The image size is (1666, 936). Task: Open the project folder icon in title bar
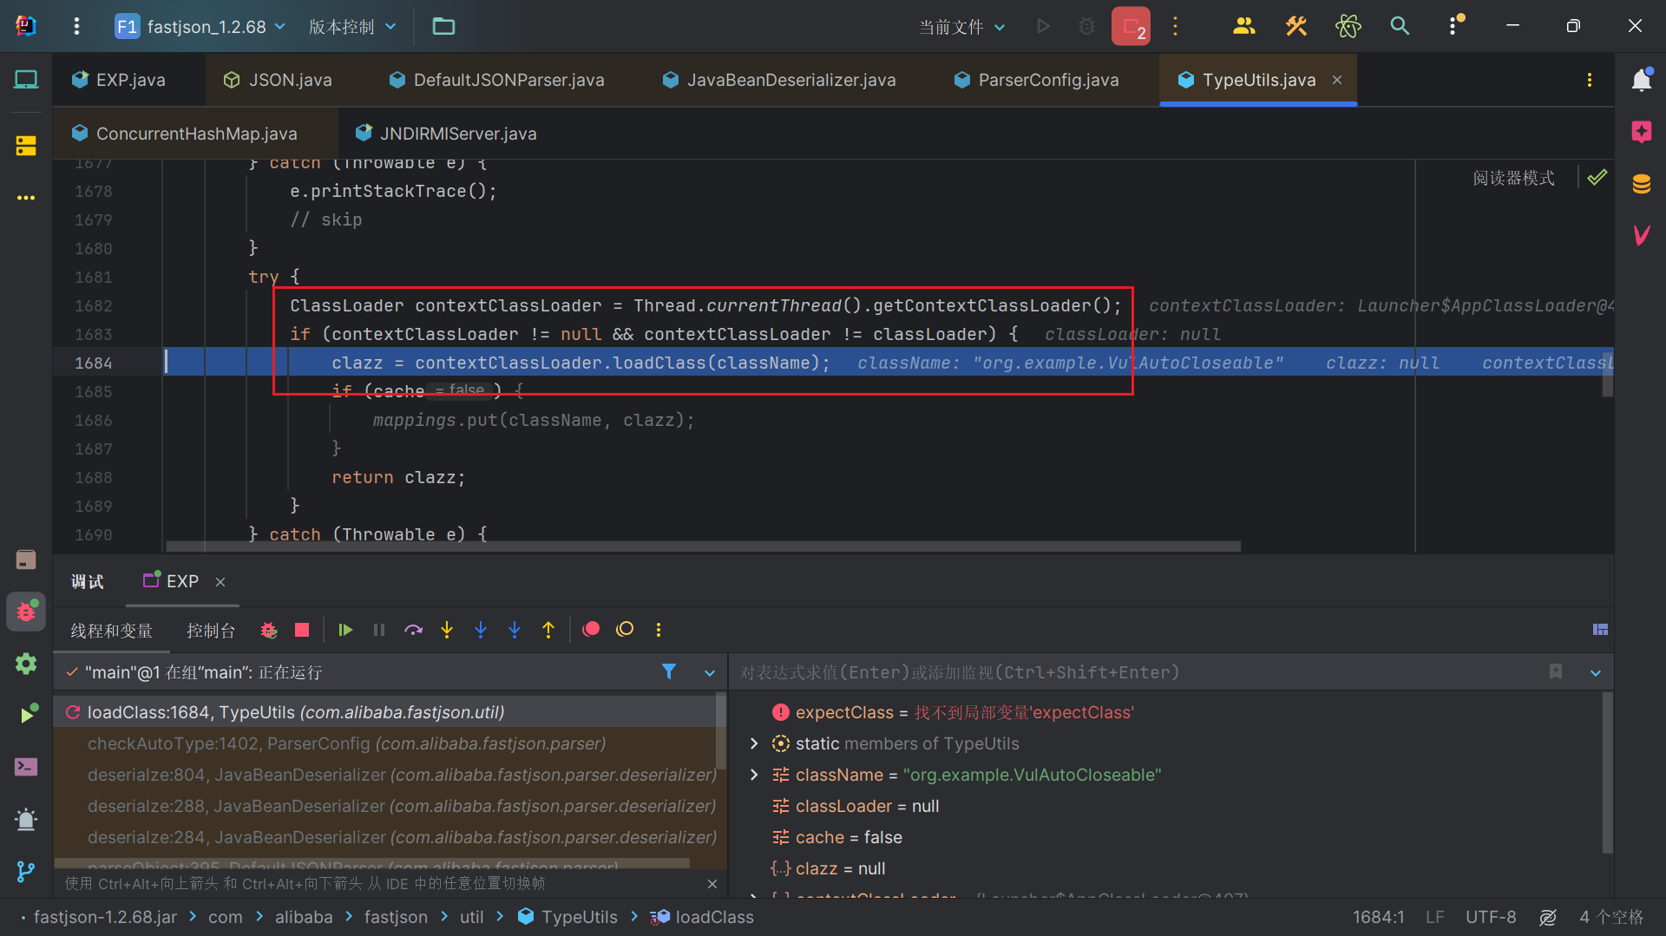click(443, 26)
